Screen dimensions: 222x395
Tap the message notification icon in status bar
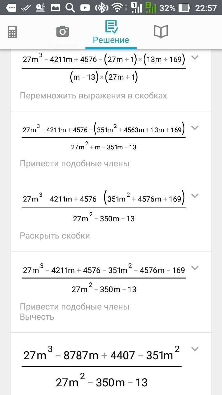tap(11, 8)
